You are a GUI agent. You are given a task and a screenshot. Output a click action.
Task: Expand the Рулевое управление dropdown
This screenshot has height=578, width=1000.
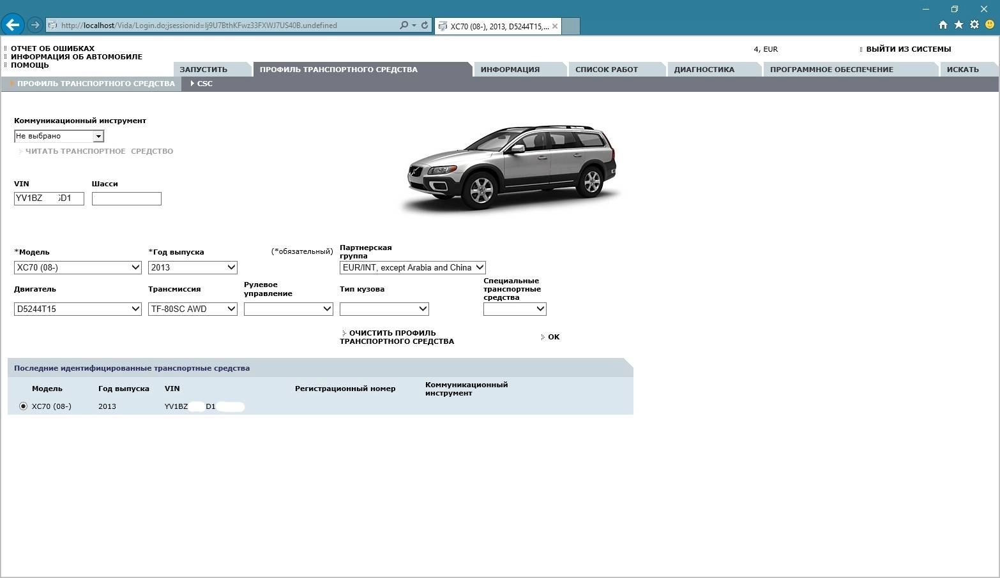pyautogui.click(x=289, y=309)
